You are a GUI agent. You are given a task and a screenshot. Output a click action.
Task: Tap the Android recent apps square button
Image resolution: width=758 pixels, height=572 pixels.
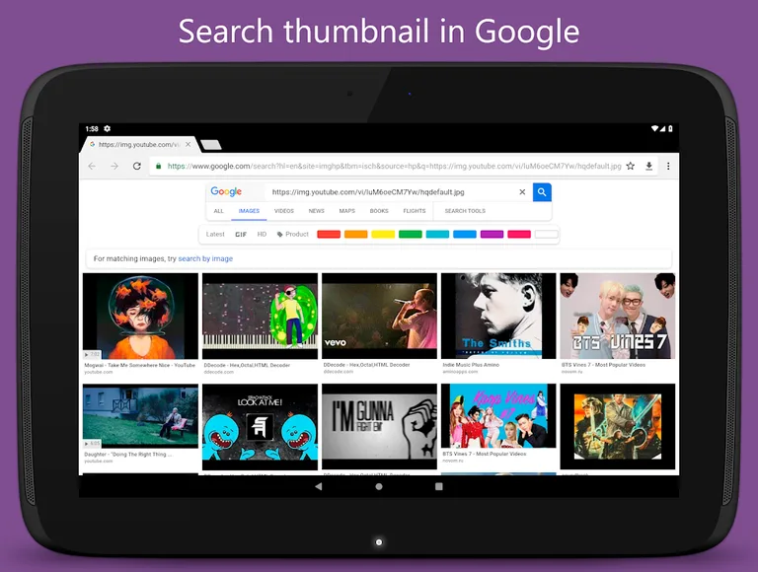[439, 486]
